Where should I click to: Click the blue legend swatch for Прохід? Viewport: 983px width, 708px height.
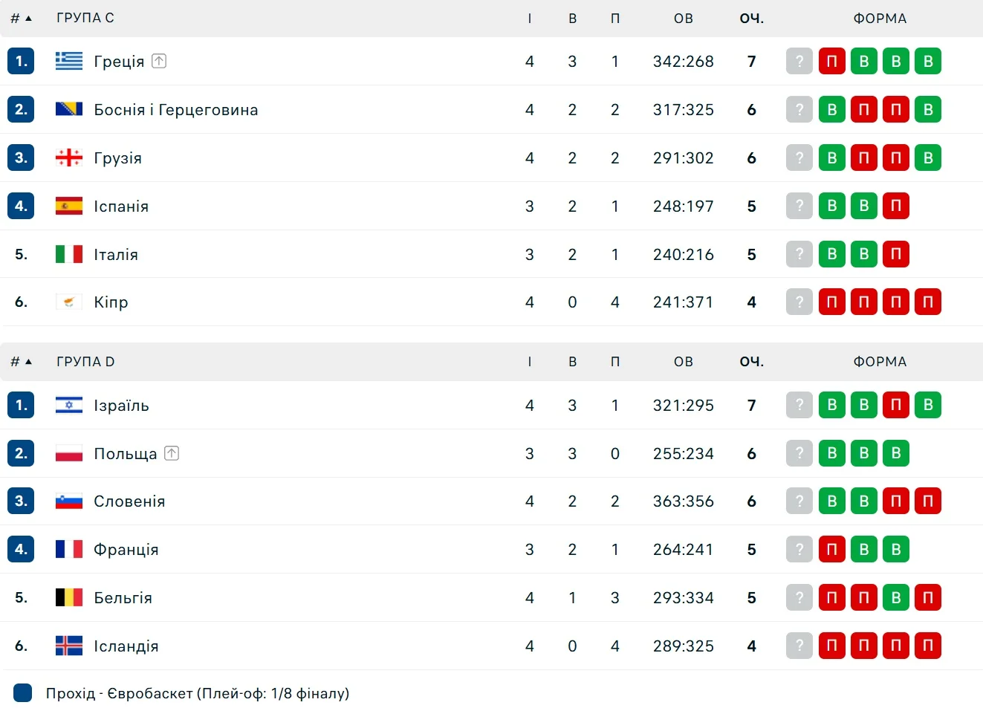pyautogui.click(x=23, y=693)
